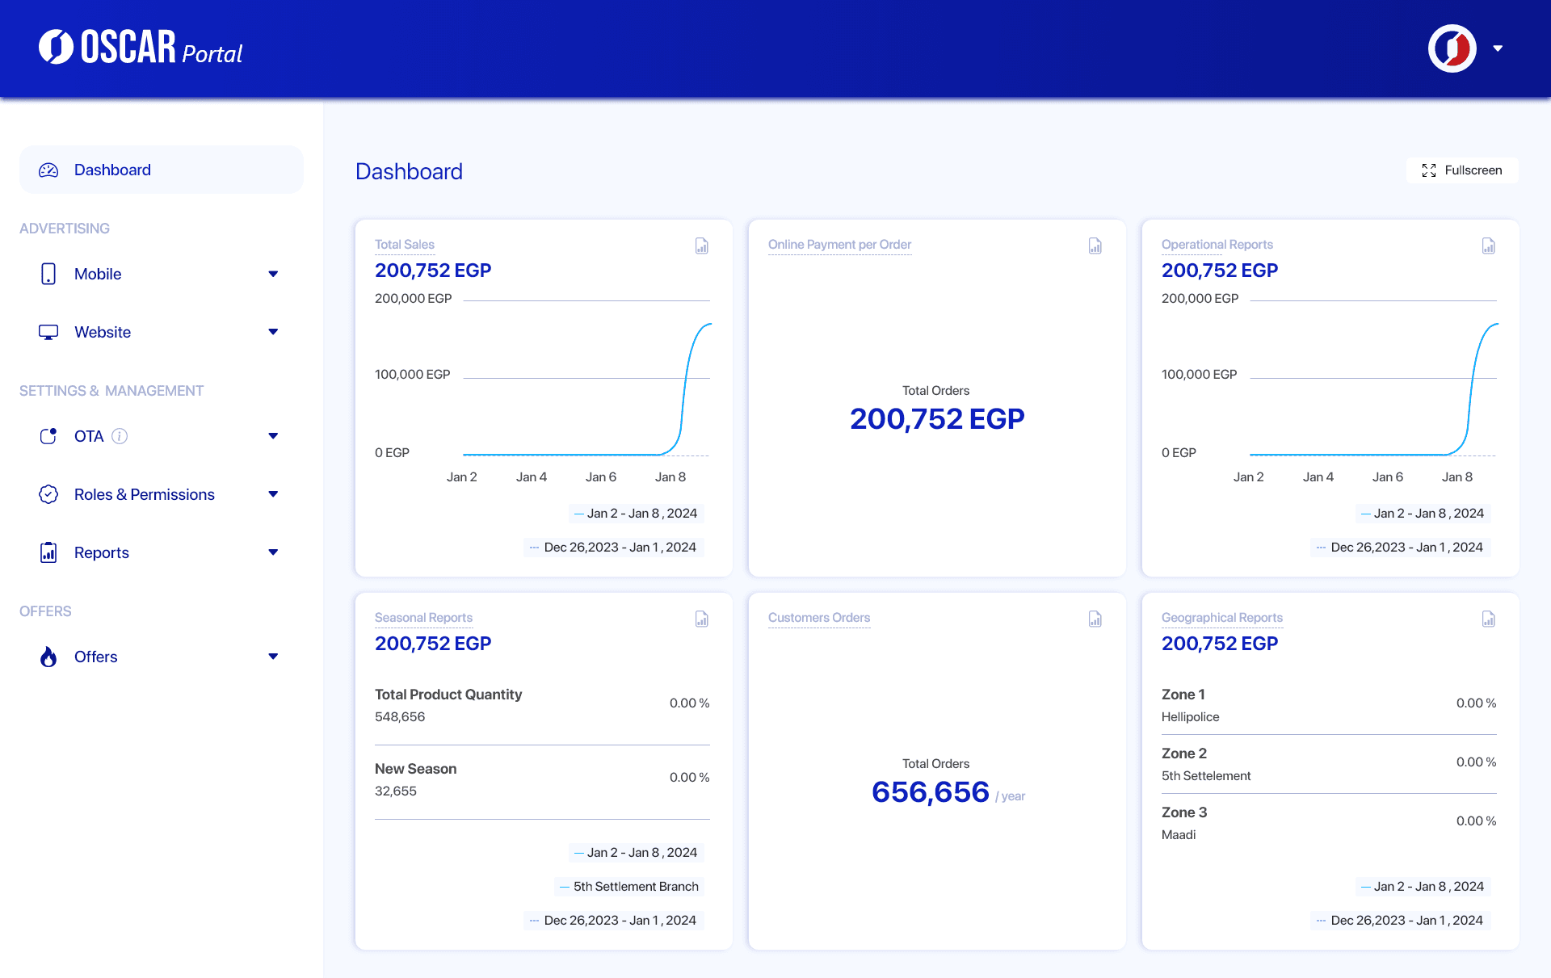Click the Seasonal Reports export icon

tap(701, 619)
